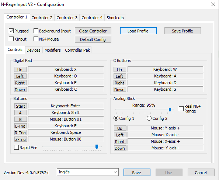Assign Analog Stick Up button
Viewport: 219px width, 180px height.
pyautogui.click(x=120, y=128)
